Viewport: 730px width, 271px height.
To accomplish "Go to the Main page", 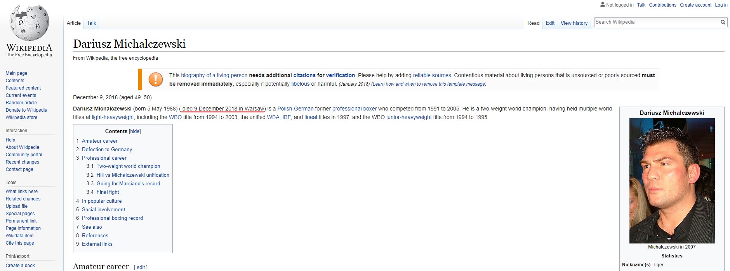I will [x=16, y=73].
